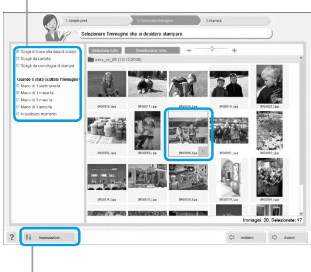Click the plus zoom-in icon
Screen dimensions: 311x272
coord(235,51)
